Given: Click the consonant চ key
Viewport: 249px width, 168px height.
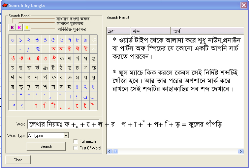Looking at the screenshot, I should tap(13, 68).
